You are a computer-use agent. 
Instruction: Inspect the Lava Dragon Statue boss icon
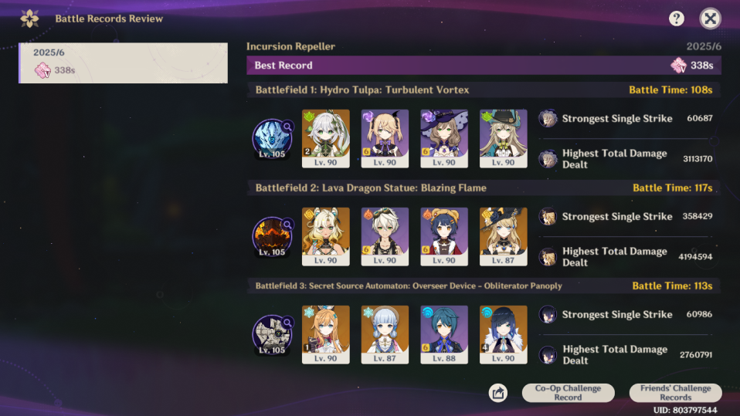(273, 237)
